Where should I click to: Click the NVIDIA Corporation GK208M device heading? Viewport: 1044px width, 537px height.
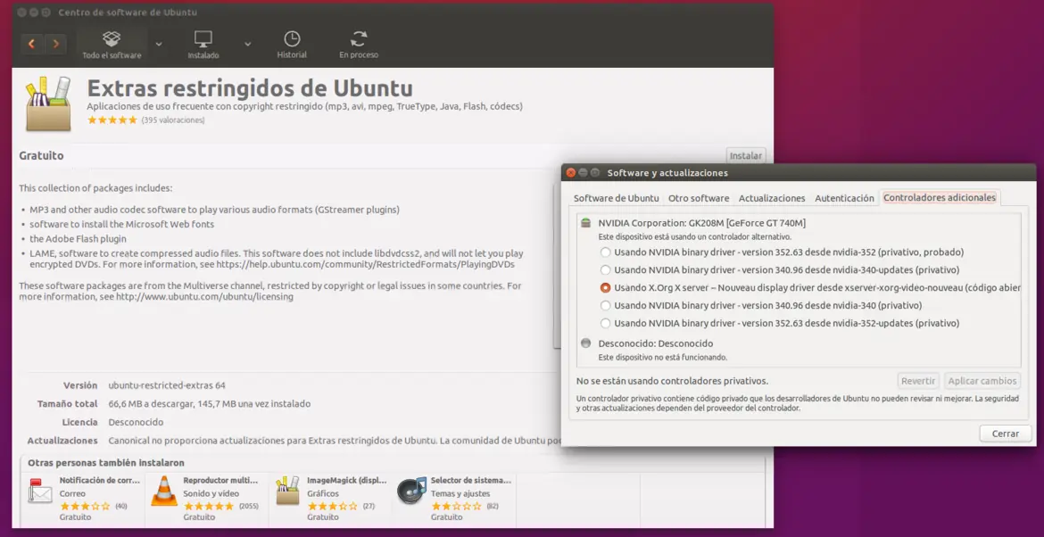pyautogui.click(x=702, y=224)
